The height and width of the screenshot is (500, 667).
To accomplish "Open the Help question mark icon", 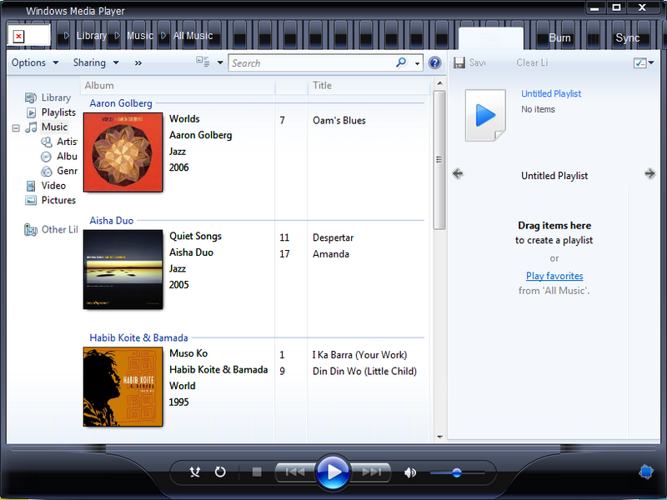I will (x=434, y=63).
